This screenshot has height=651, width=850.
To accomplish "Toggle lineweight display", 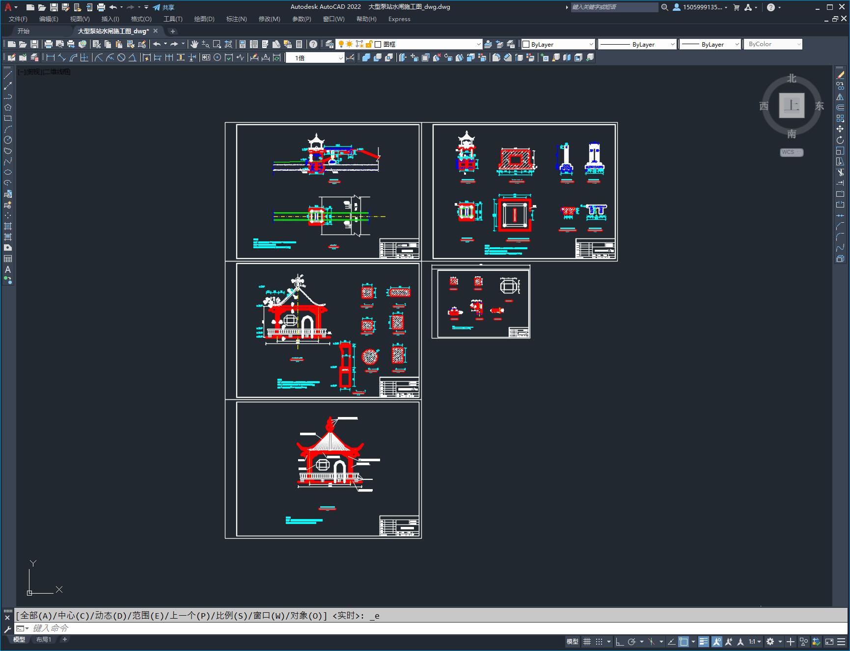I will [x=704, y=641].
